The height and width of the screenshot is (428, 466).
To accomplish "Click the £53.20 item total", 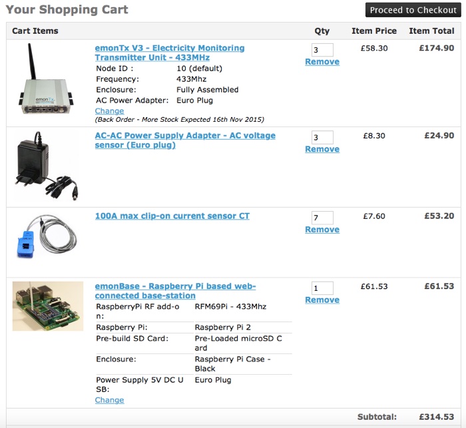I will 439,216.
